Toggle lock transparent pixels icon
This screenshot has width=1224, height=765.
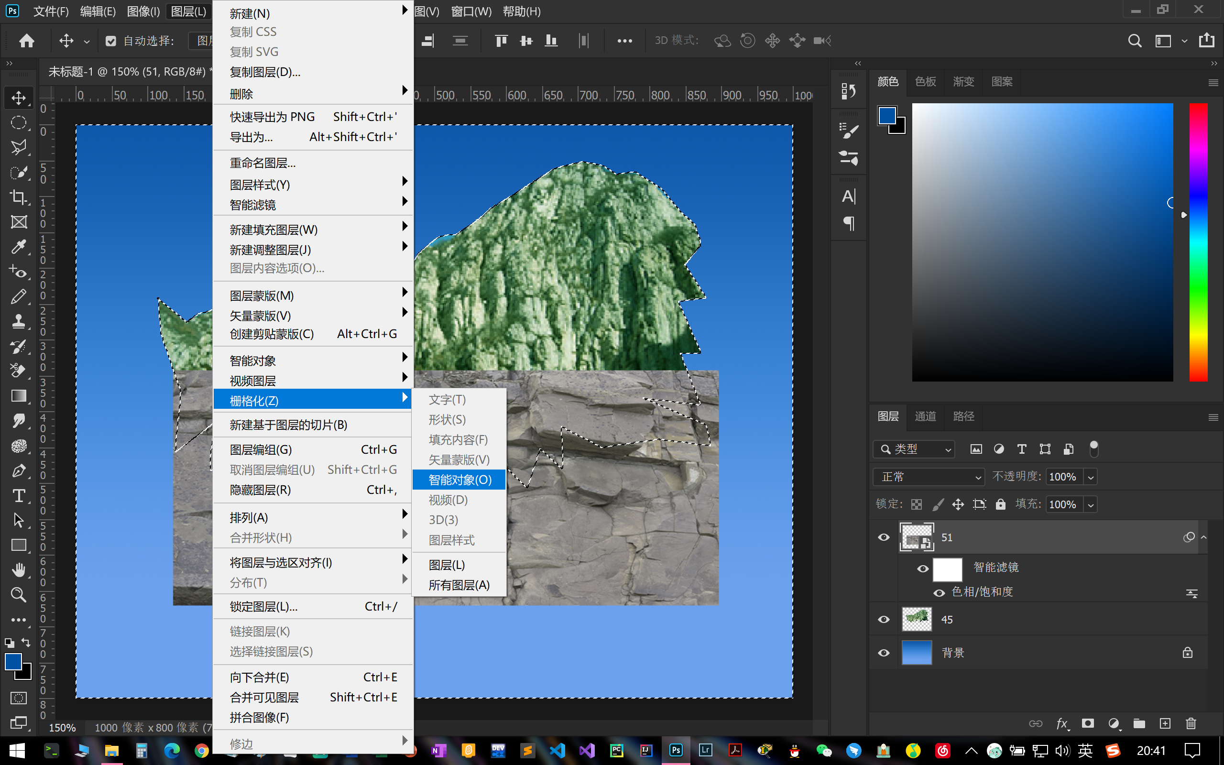(917, 504)
